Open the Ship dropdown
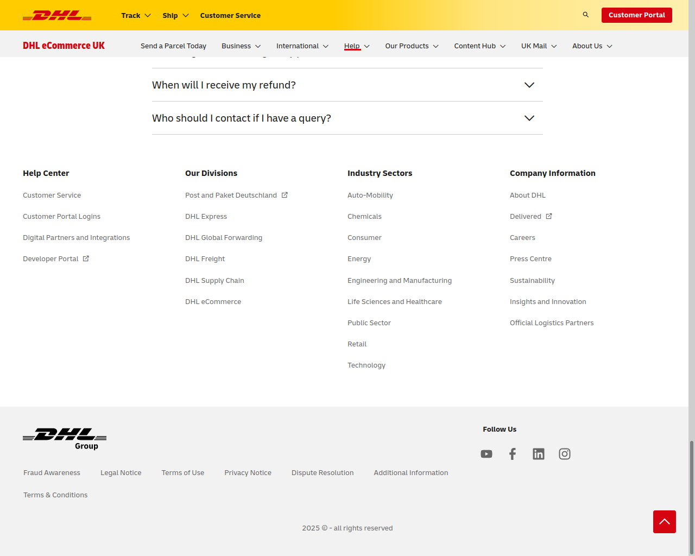 (175, 15)
